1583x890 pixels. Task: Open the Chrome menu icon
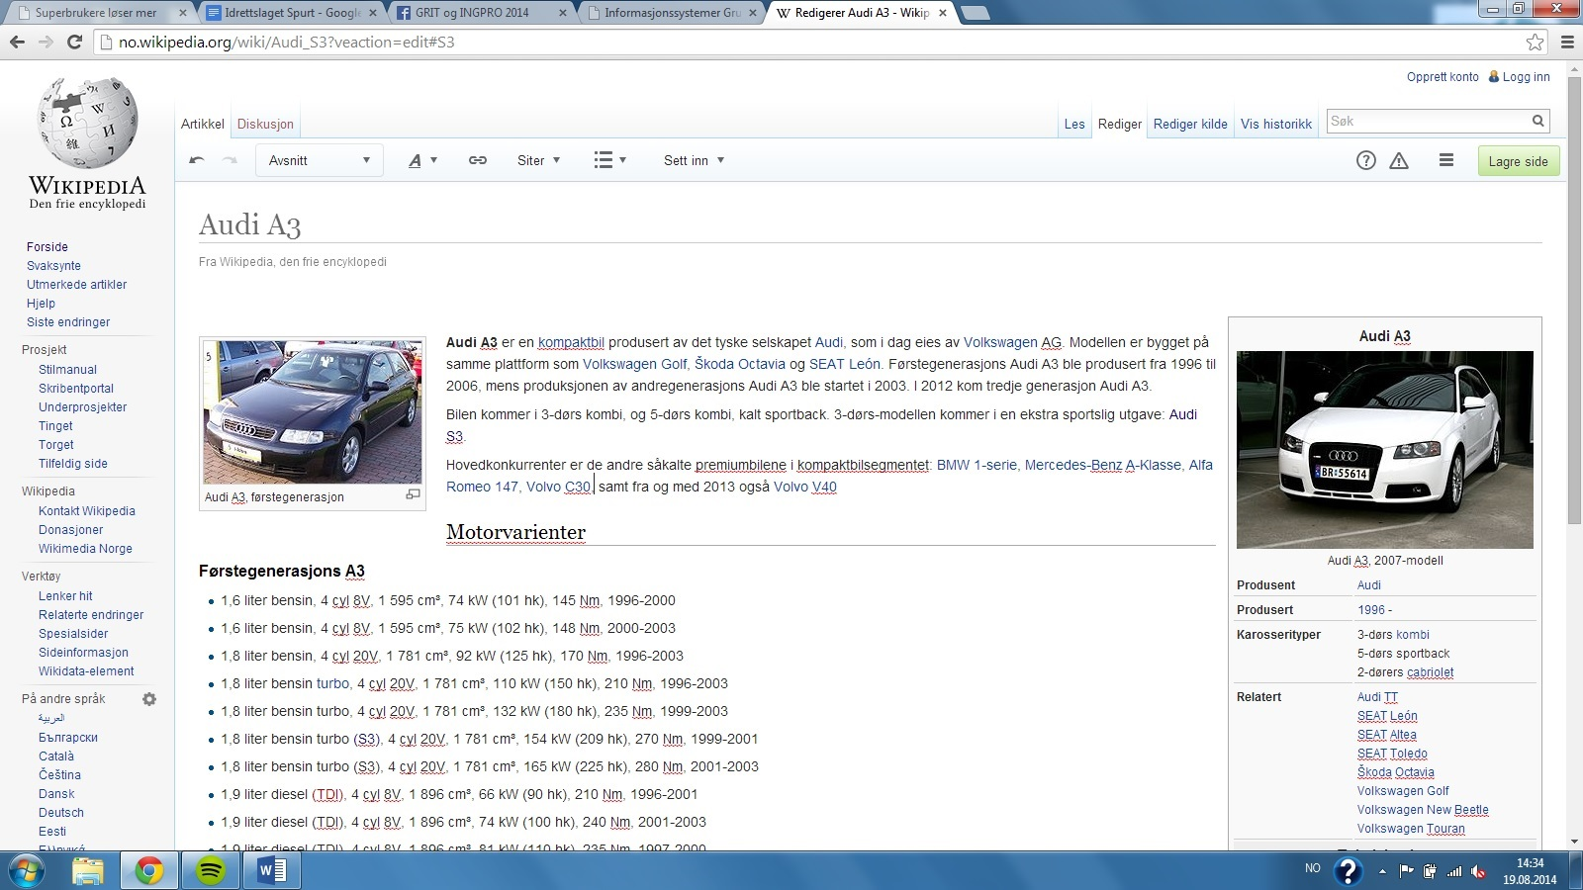[x=1567, y=42]
